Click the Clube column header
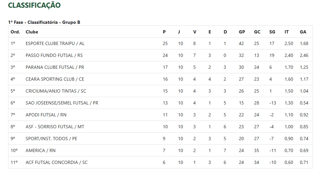 (32, 32)
